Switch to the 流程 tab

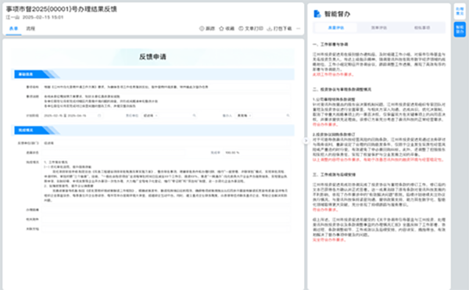[x=30, y=29]
